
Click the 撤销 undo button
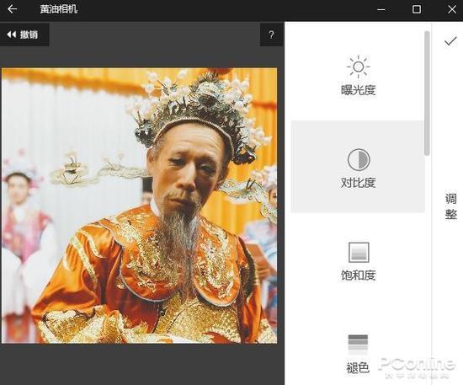point(24,35)
